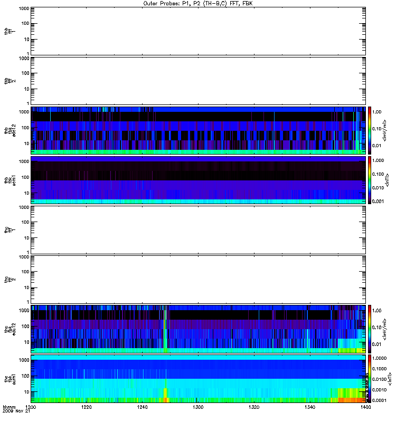The height and width of the screenshot is (422, 396).
Task: Click the "<|mV/m|>" unit label of thb edc12 colorbar
Action: coord(384,130)
